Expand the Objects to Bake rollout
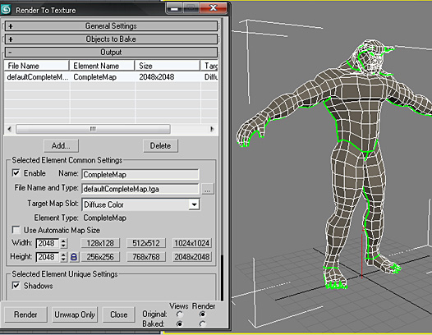Viewport: 432px width, 335px height. 111,39
